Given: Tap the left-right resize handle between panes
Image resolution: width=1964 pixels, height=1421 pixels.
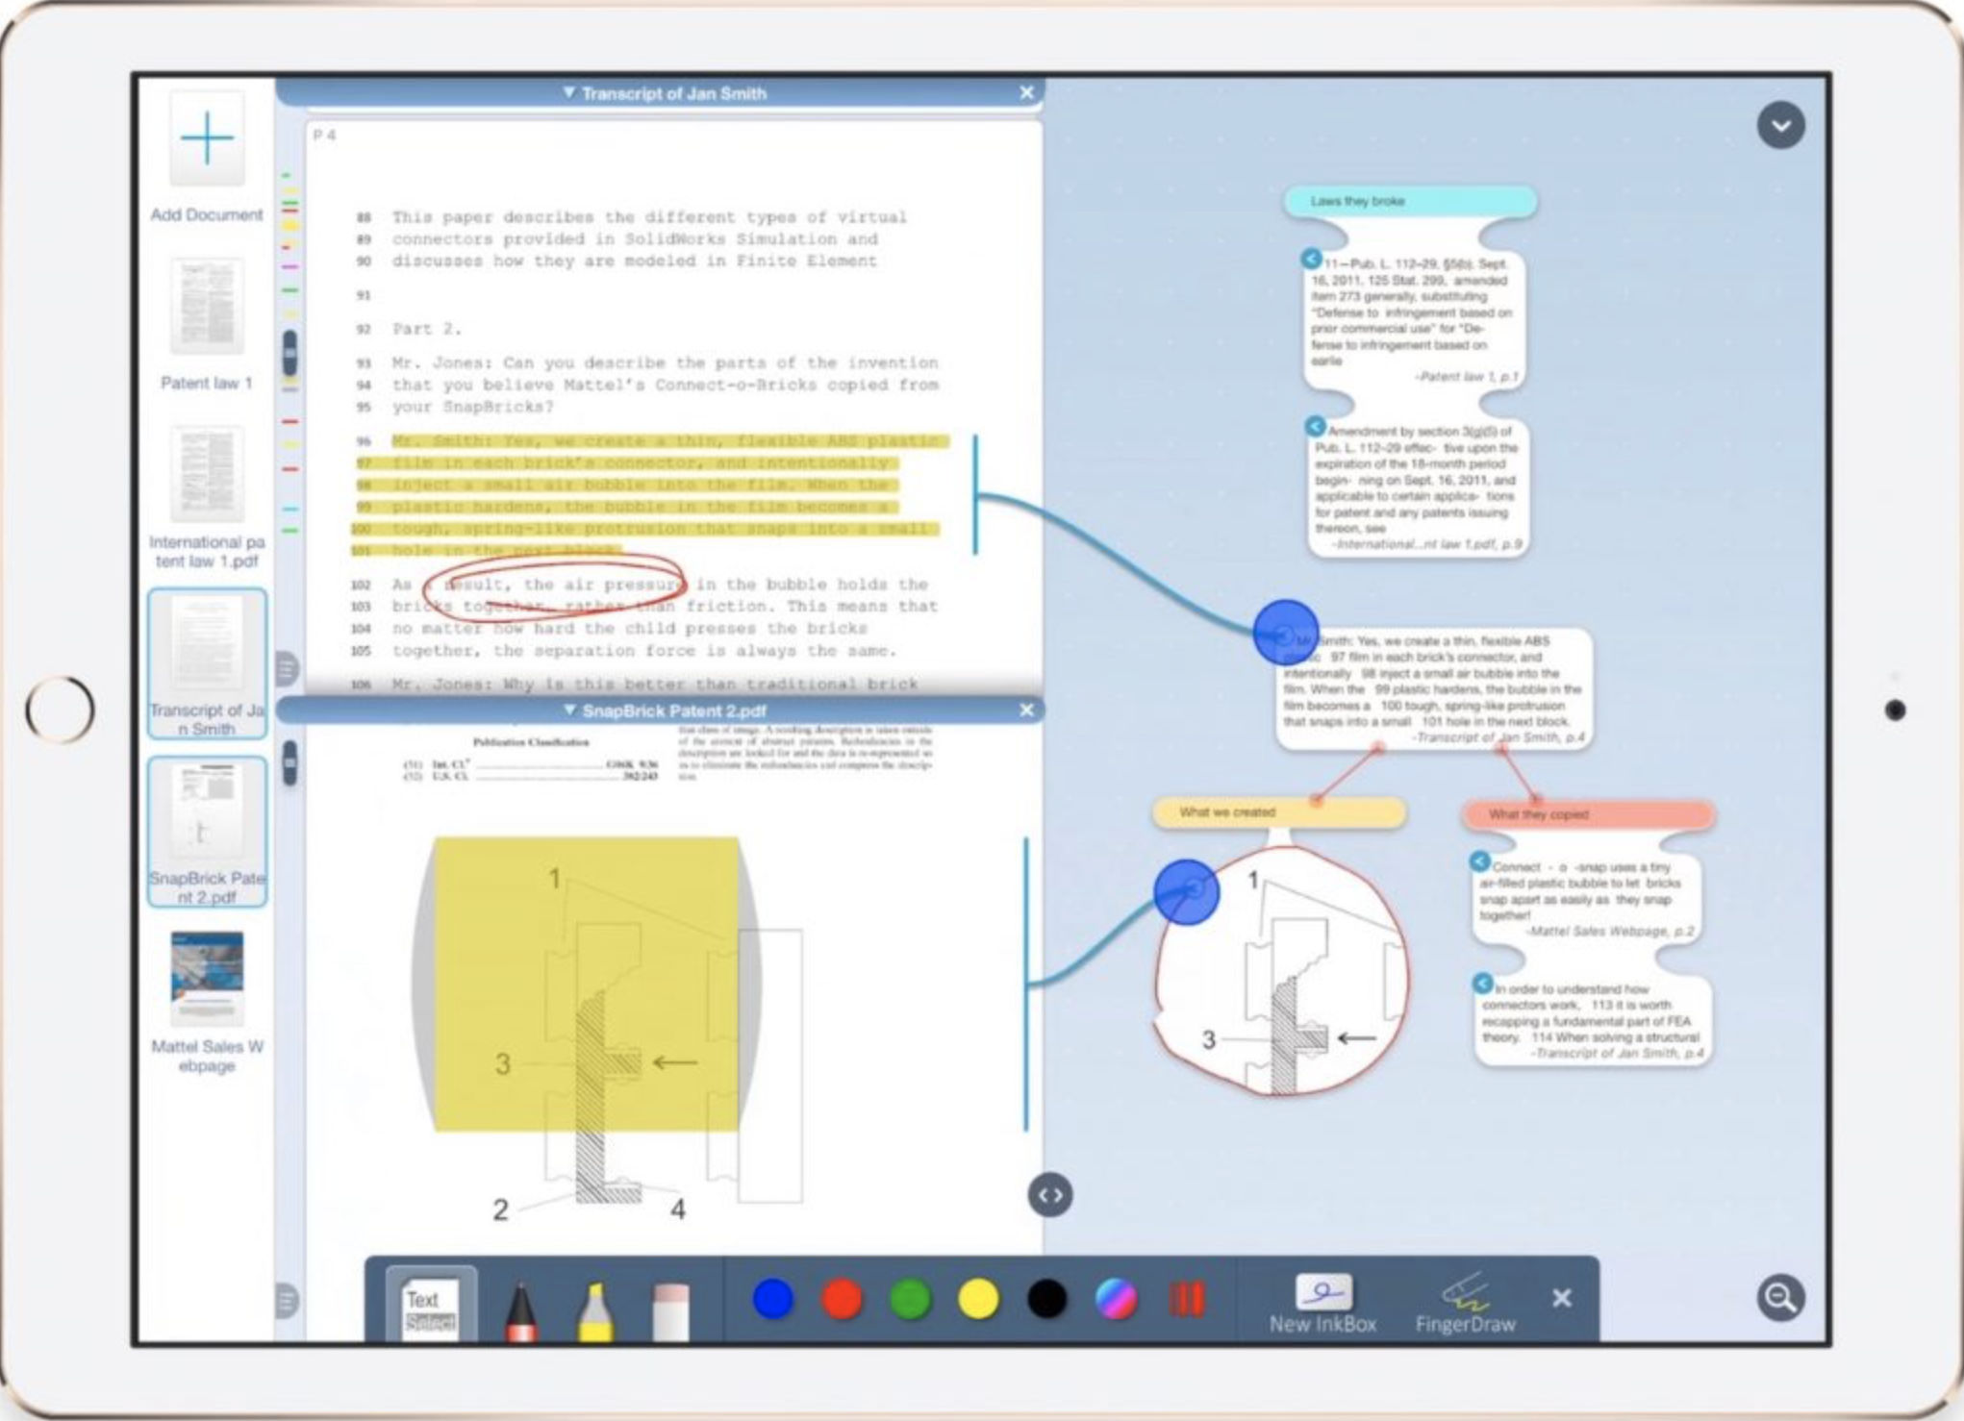Looking at the screenshot, I should coord(1050,1195).
